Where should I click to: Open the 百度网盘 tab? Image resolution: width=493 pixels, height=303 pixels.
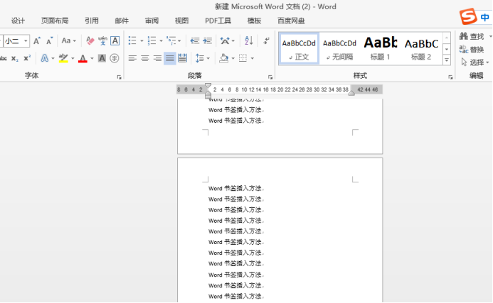(291, 21)
